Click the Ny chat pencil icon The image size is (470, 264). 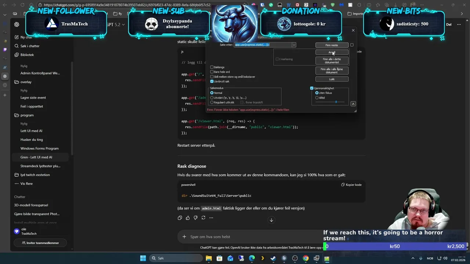tap(17, 37)
